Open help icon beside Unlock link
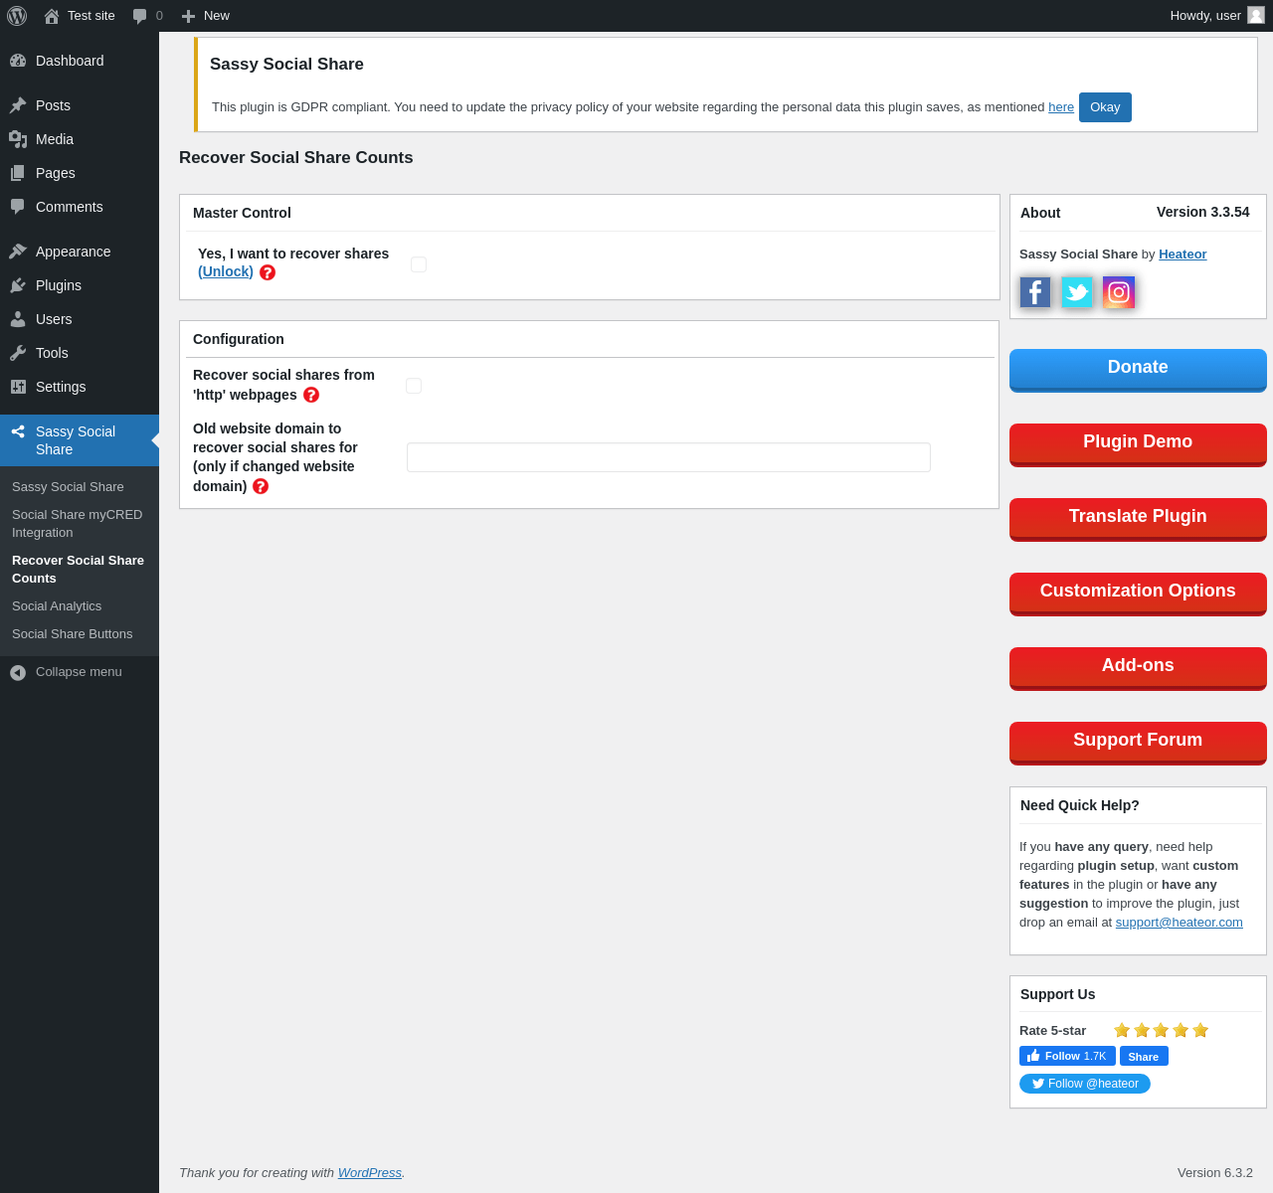Viewport: 1273px width, 1193px height. pos(268,272)
